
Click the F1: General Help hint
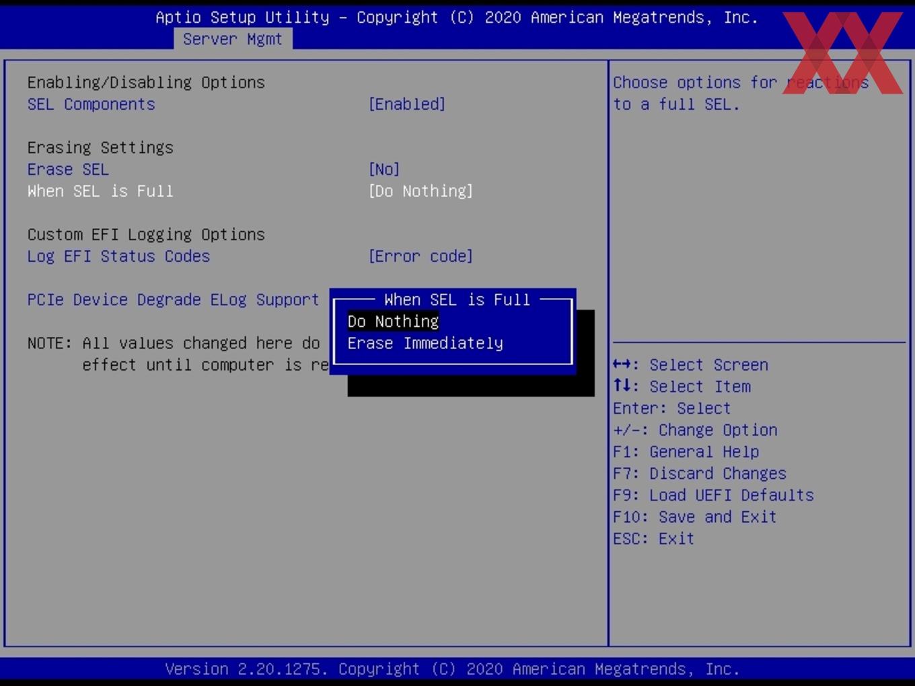pyautogui.click(x=686, y=452)
